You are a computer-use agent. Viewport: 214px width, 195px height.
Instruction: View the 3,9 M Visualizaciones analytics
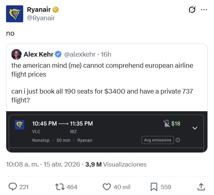(116, 164)
